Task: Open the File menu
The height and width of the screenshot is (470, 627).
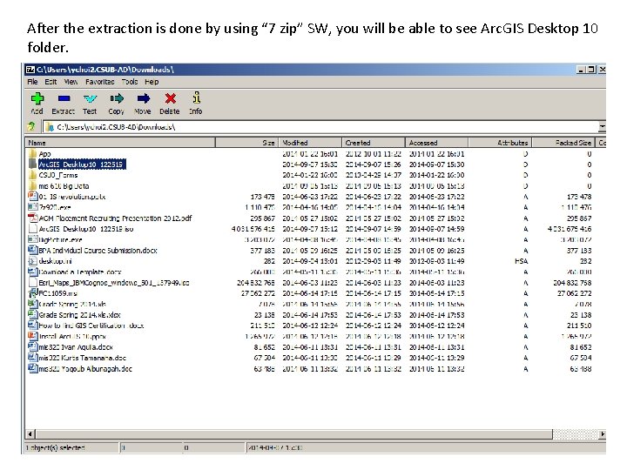Action: tap(32, 82)
